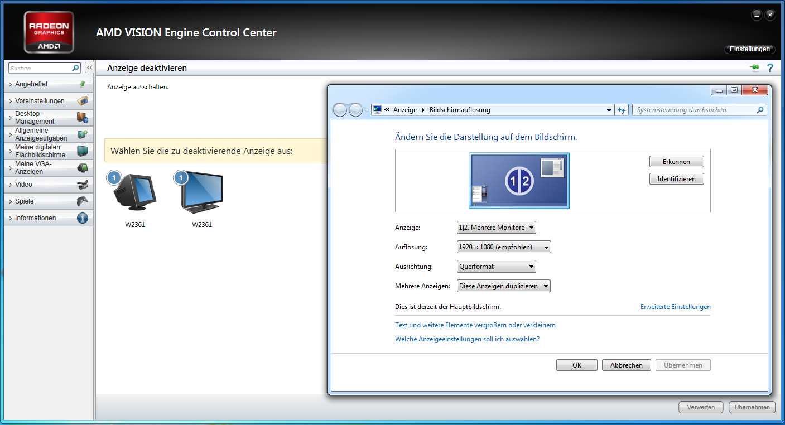Open the Erweiterte Einstellungen link

click(676, 307)
